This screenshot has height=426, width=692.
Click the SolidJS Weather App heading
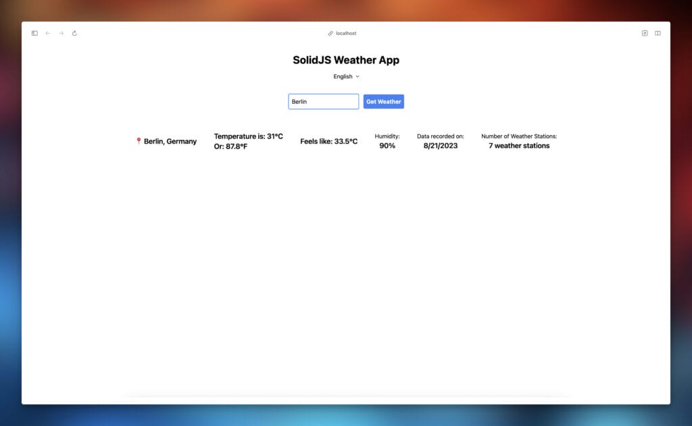(x=346, y=60)
